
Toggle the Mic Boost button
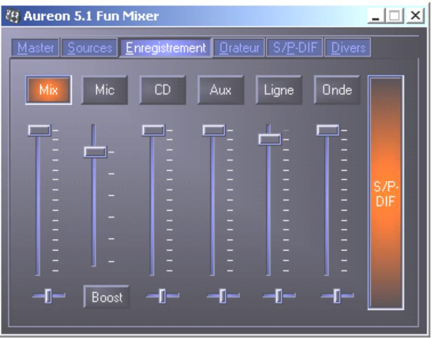click(x=107, y=297)
